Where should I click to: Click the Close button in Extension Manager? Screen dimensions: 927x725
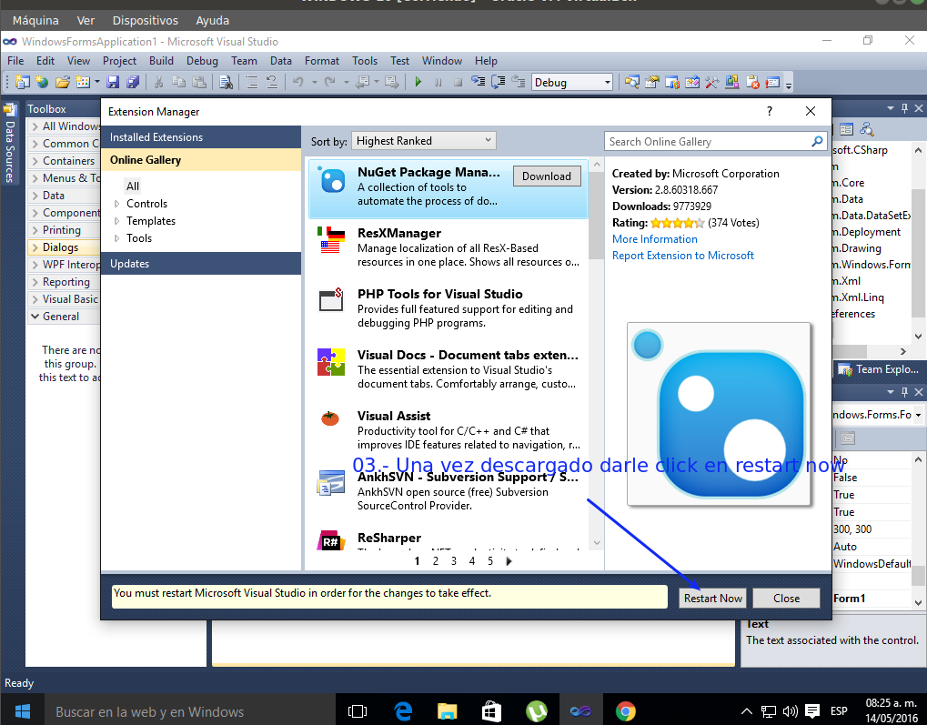tap(786, 598)
